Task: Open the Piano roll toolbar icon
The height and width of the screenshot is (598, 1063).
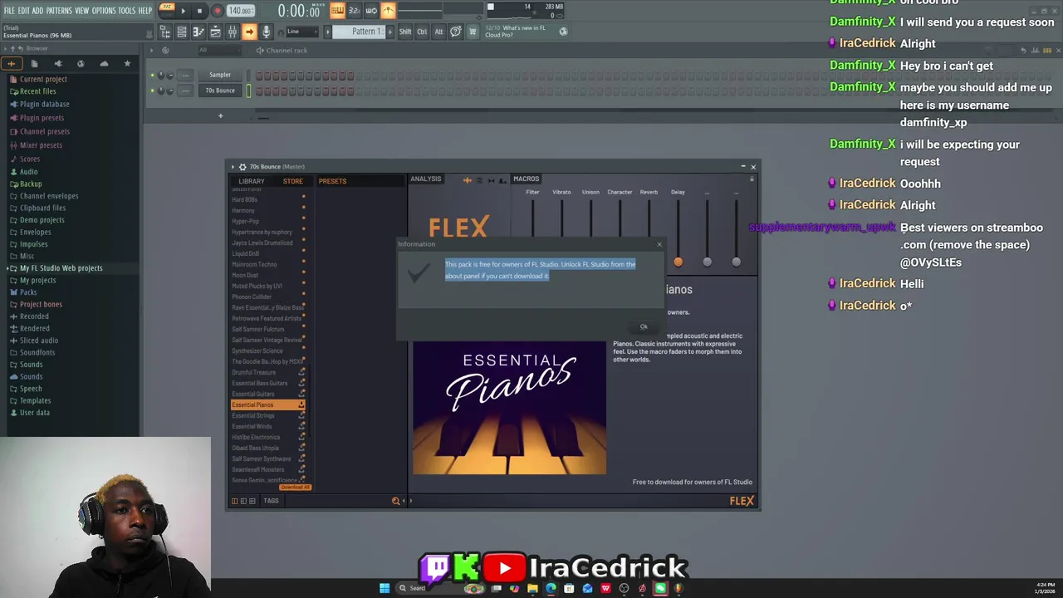Action: 198,32
